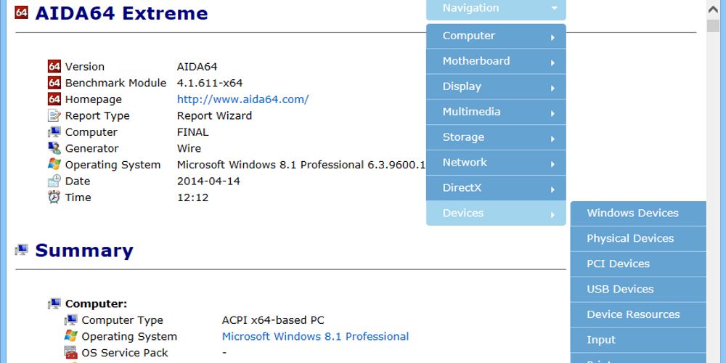This screenshot has width=726, height=363.
Task: Expand the Computer submenu arrow
Action: [x=552, y=38]
